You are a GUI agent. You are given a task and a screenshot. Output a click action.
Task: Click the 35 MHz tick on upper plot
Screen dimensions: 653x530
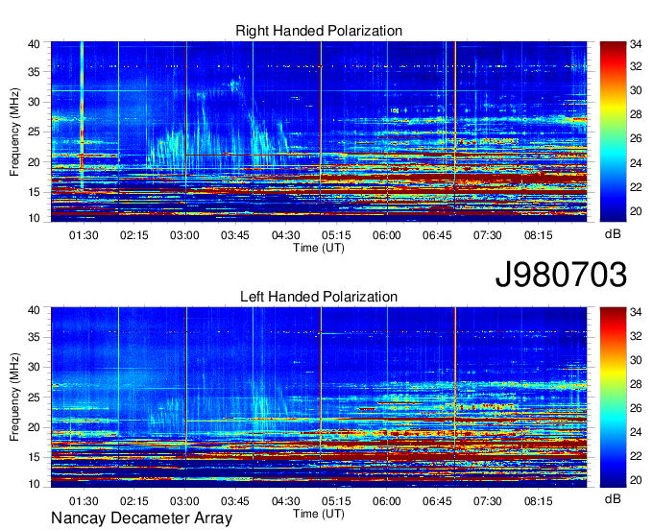click(34, 72)
